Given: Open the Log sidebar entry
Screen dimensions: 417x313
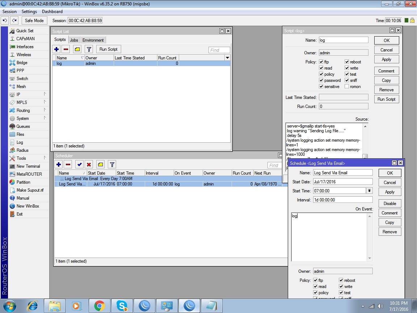Looking at the screenshot, I should (20, 142).
